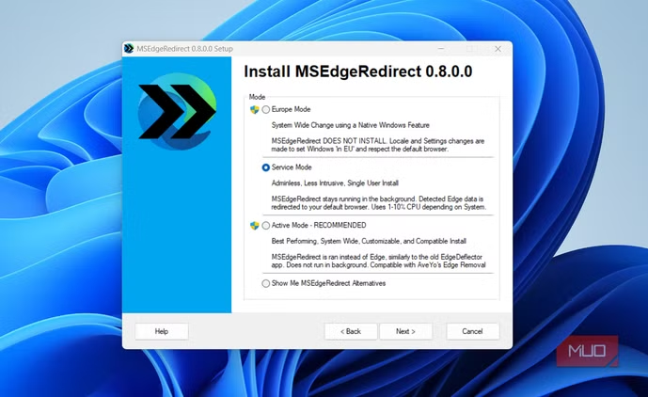Select Show Me MSEdgeRedirect Alternatives option
648x397 pixels.
(x=266, y=283)
